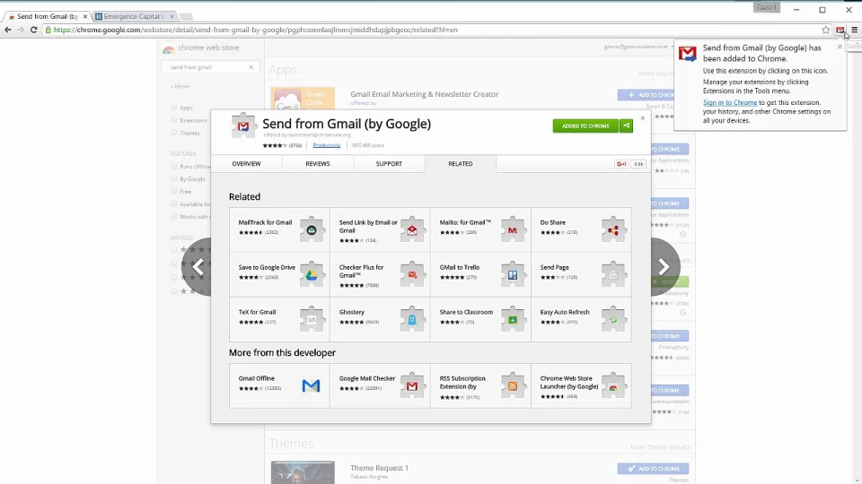
Task: Switch to the Overview tab
Action: point(246,164)
